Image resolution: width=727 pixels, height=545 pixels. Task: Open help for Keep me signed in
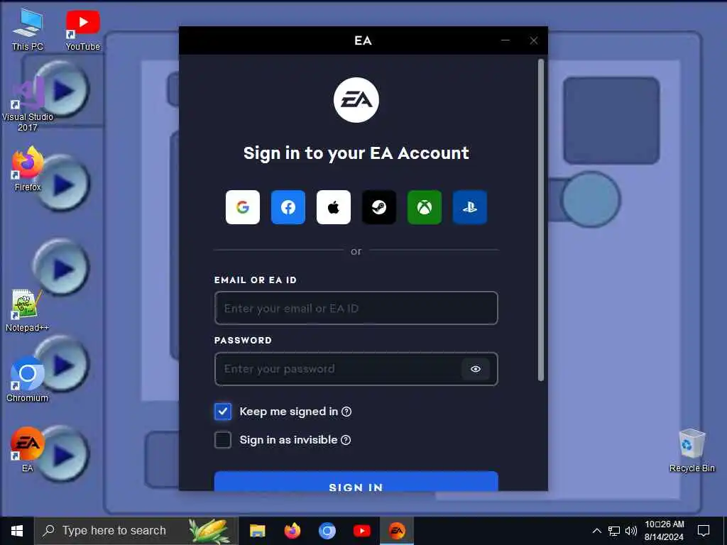346,412
